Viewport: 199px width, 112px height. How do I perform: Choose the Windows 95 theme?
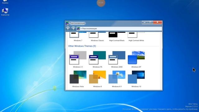point(97,59)
